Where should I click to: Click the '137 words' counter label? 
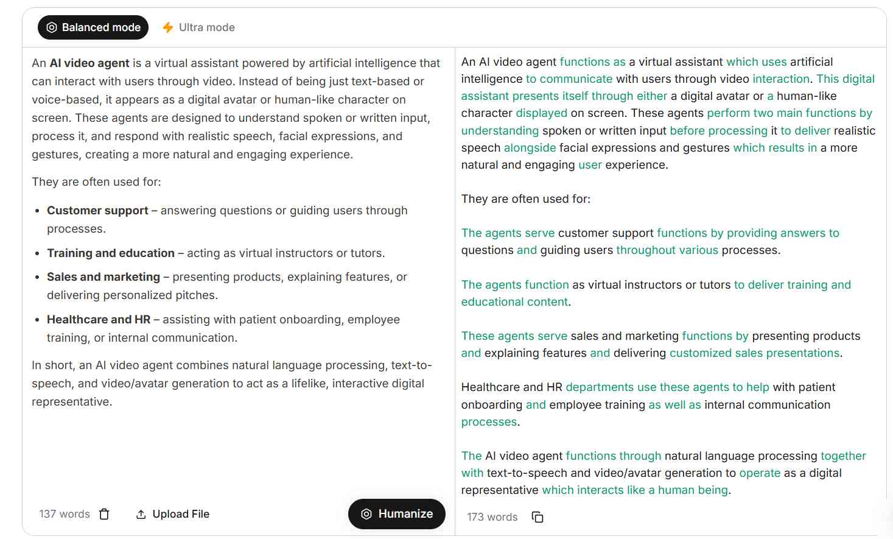pyautogui.click(x=64, y=514)
